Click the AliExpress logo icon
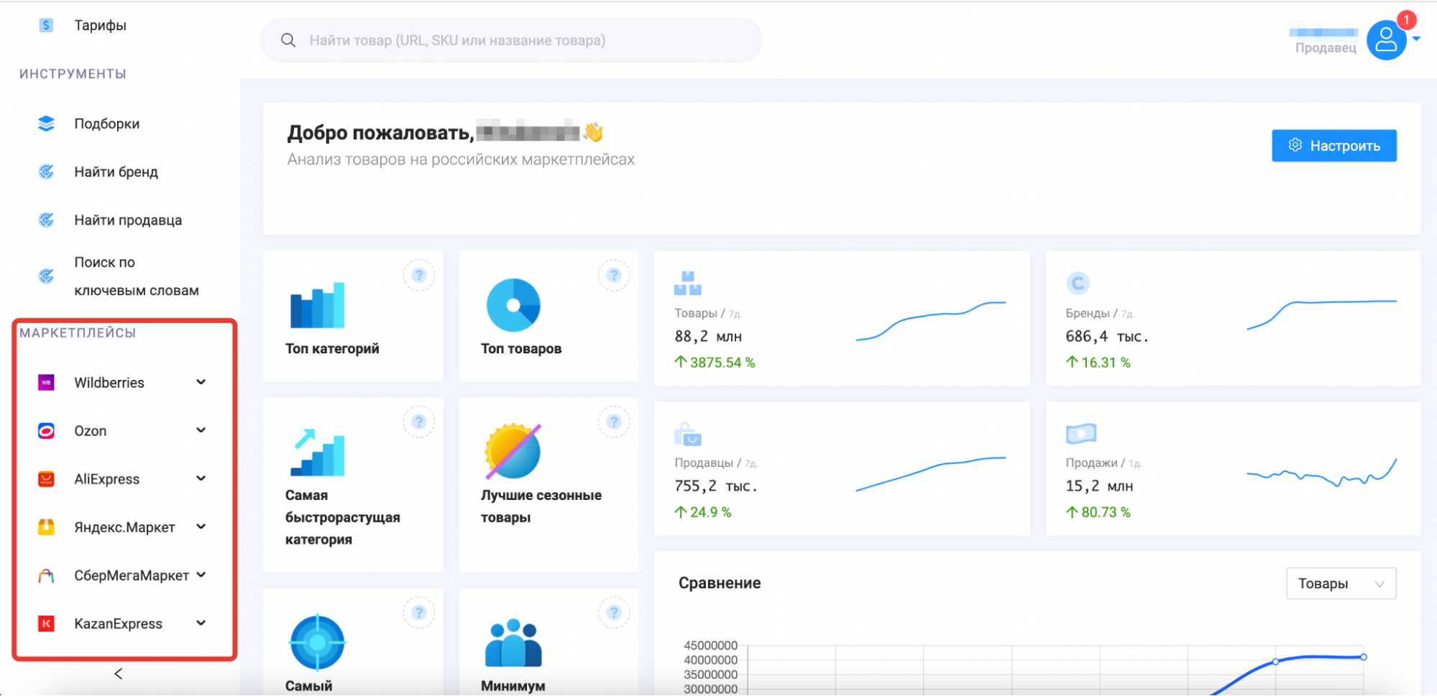 (46, 479)
